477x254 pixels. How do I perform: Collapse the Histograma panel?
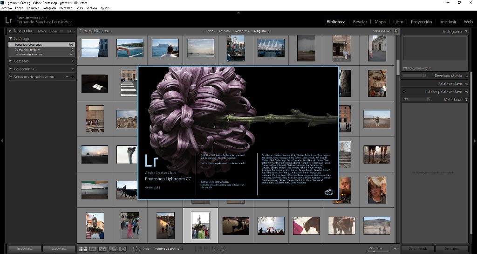(466, 31)
